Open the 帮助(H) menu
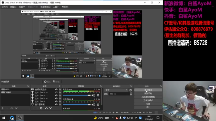The image size is (216, 121). tap(65, 7)
